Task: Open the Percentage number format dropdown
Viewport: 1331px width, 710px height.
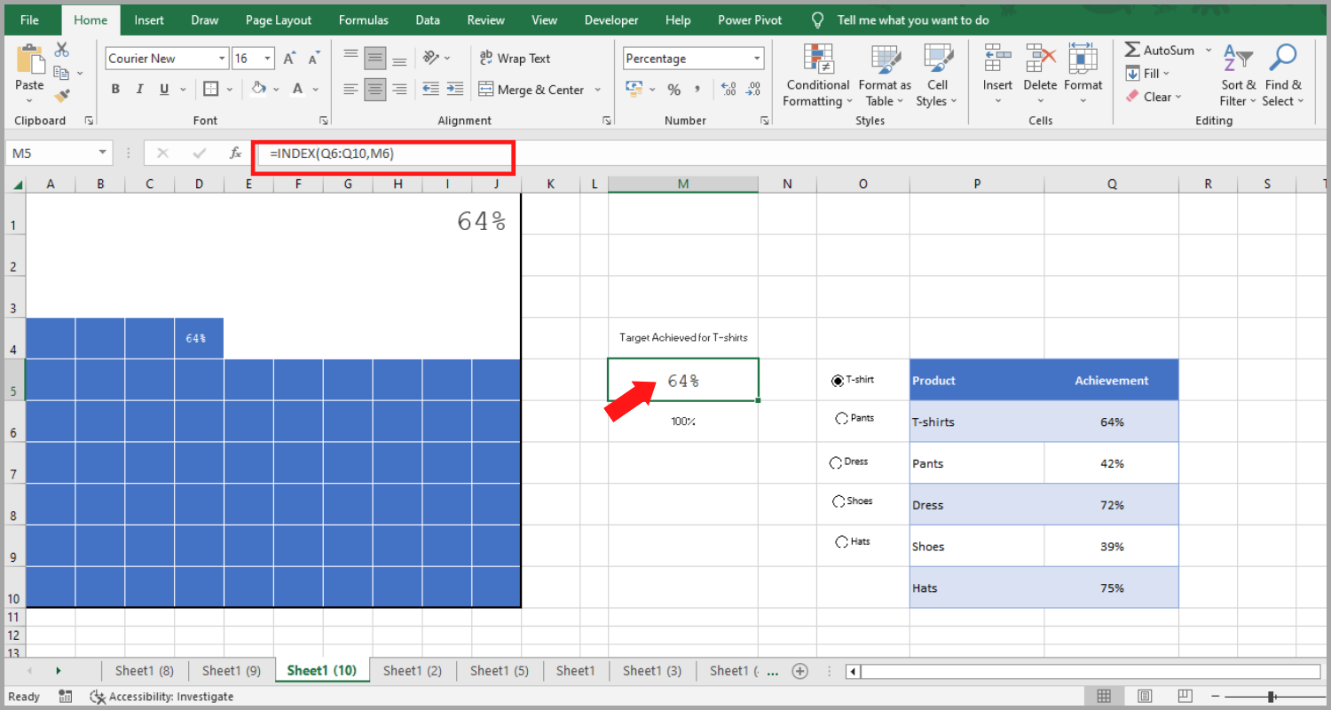Action: pos(757,58)
